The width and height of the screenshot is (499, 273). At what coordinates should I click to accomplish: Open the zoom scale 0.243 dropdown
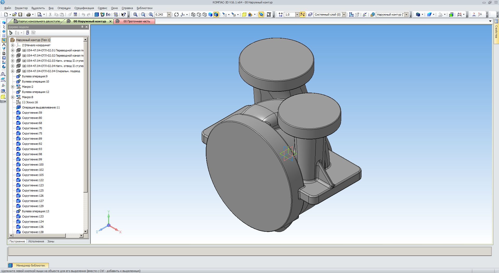pyautogui.click(x=169, y=15)
